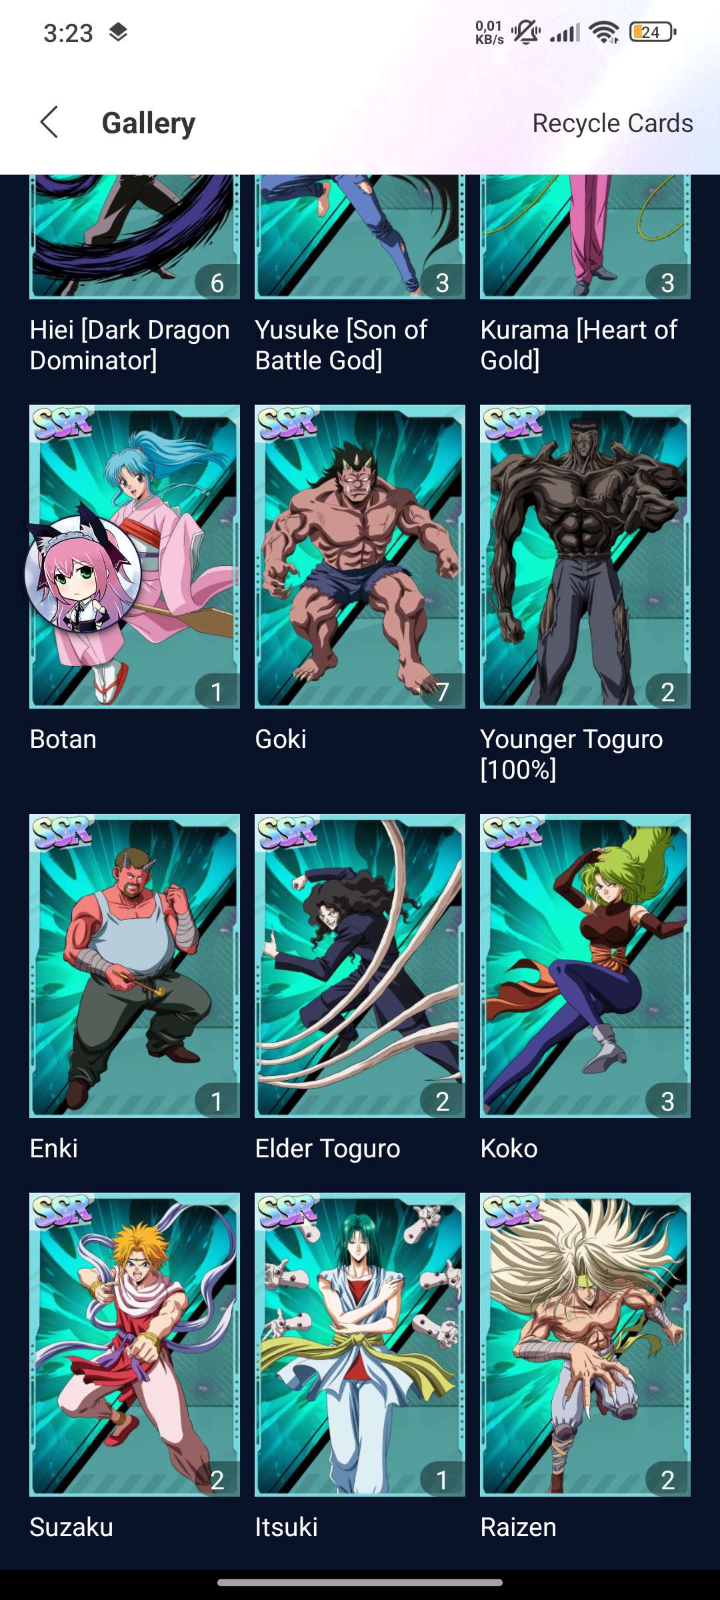Open the Raizen card
Viewport: 720px width, 1600px height.
coord(585,1345)
